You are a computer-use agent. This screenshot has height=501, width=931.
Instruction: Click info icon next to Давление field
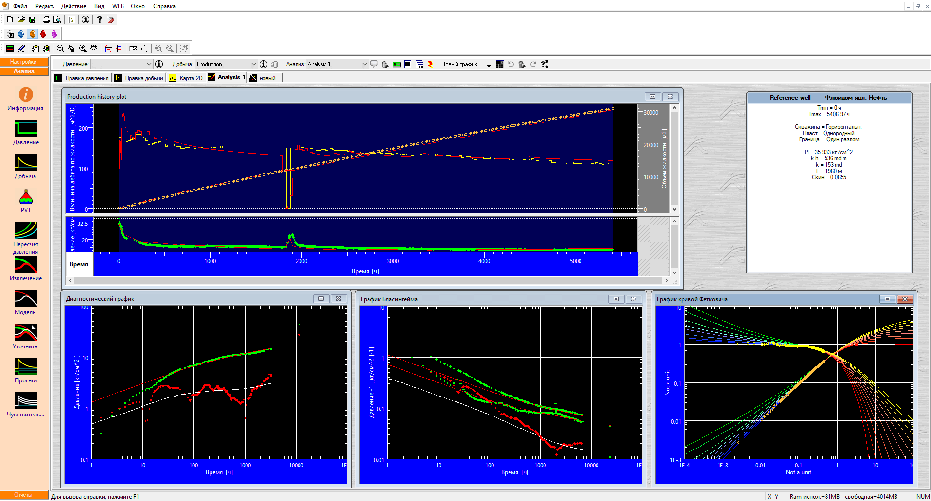pyautogui.click(x=159, y=64)
